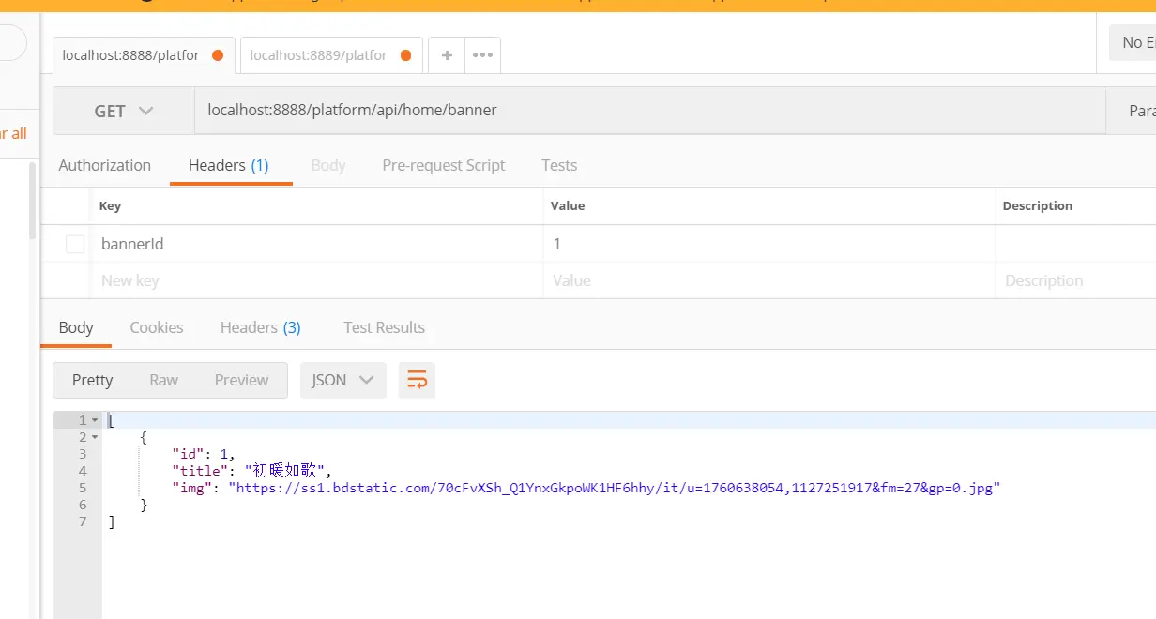Click the new header Description input cell
Screen dimensions: 1156x619
click(1076, 280)
